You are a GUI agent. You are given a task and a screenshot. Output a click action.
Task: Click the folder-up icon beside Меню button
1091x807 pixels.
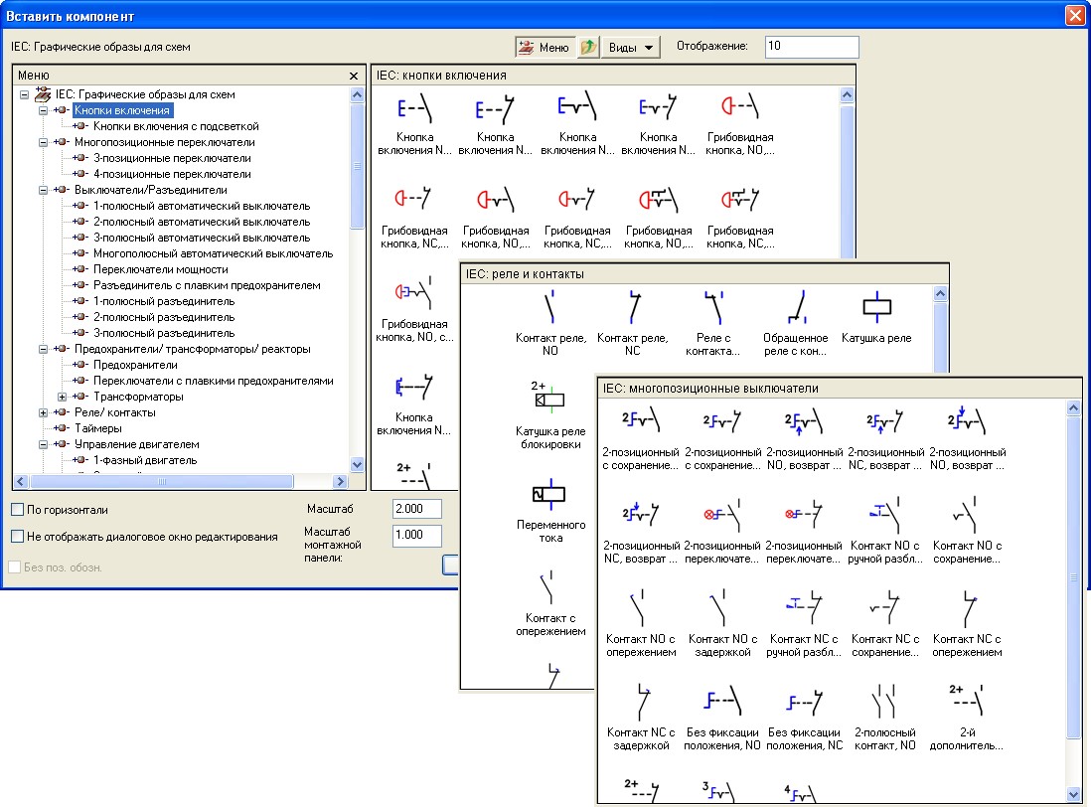coord(588,48)
